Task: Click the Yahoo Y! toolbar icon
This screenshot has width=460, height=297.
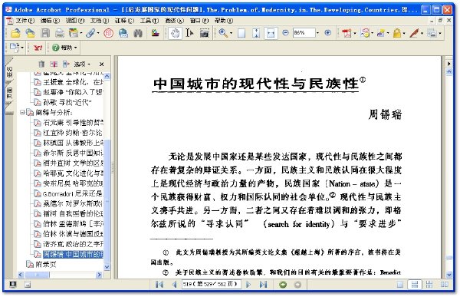Action: pyautogui.click(x=38, y=48)
